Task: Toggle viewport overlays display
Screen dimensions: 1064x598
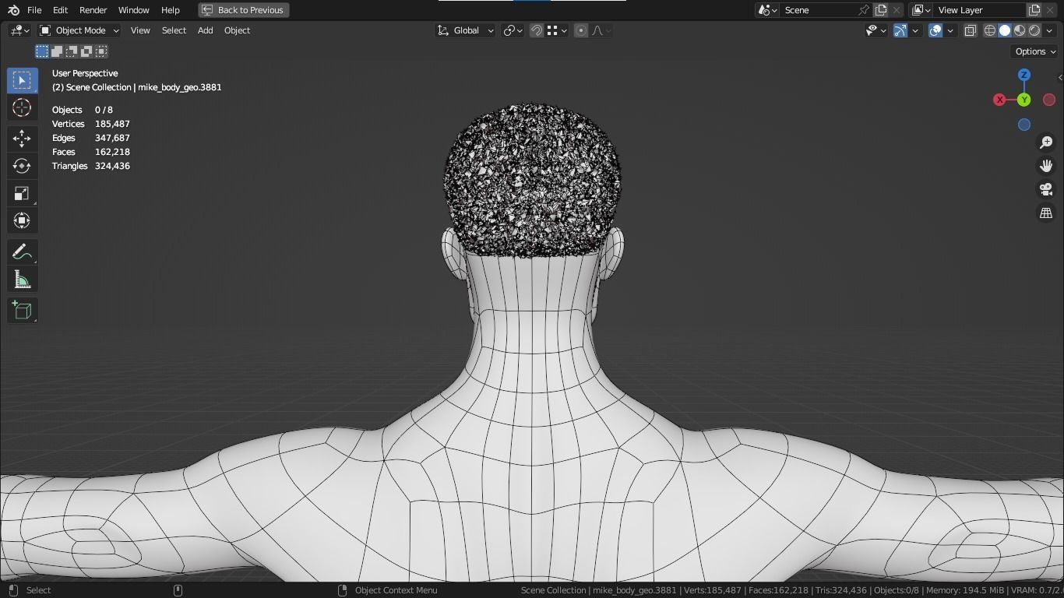Action: pyautogui.click(x=935, y=30)
